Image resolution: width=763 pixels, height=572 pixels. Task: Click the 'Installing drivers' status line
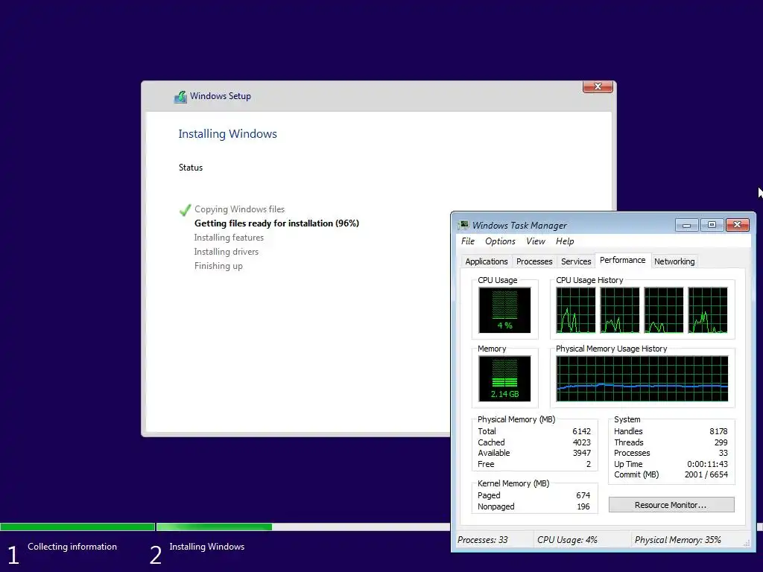pos(227,252)
